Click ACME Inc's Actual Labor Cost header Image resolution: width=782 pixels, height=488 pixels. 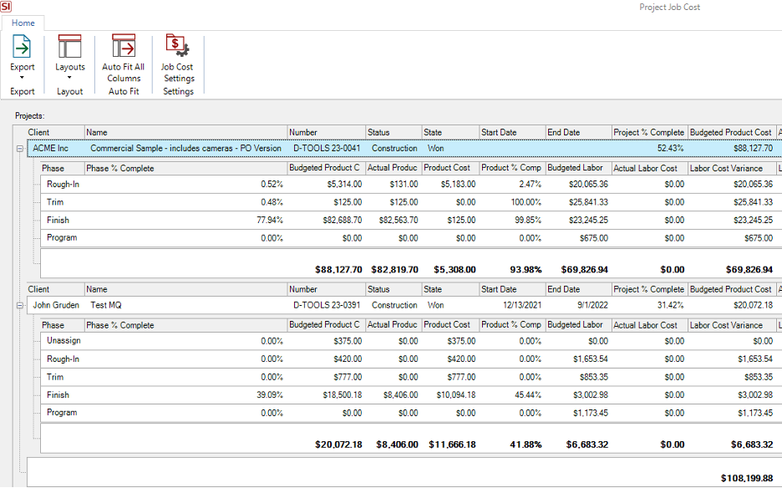point(650,168)
